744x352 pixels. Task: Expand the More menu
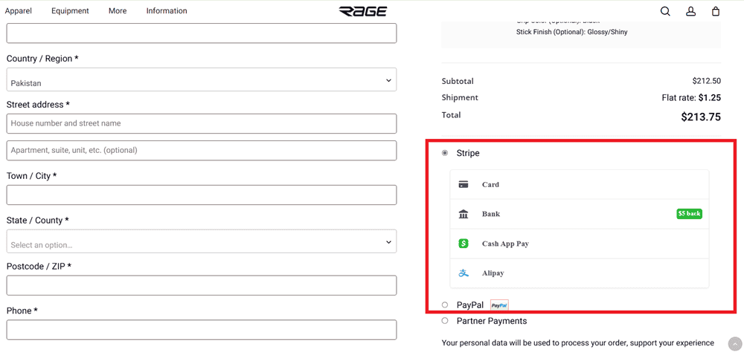click(x=118, y=11)
